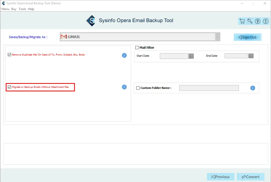Minimize the application window

pyautogui.click(x=242, y=3)
